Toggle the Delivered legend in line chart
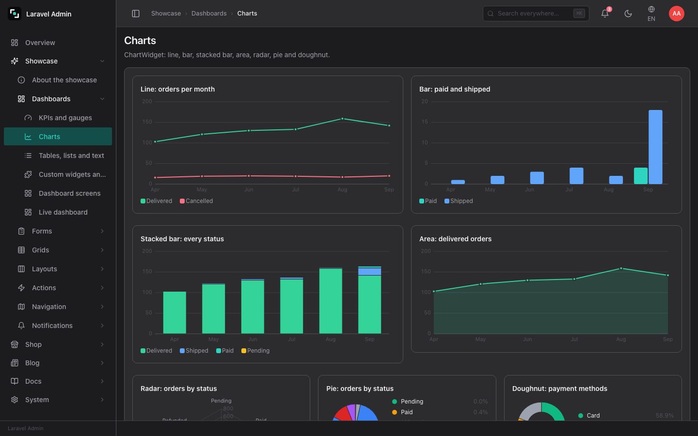This screenshot has height=436, width=698. point(156,201)
